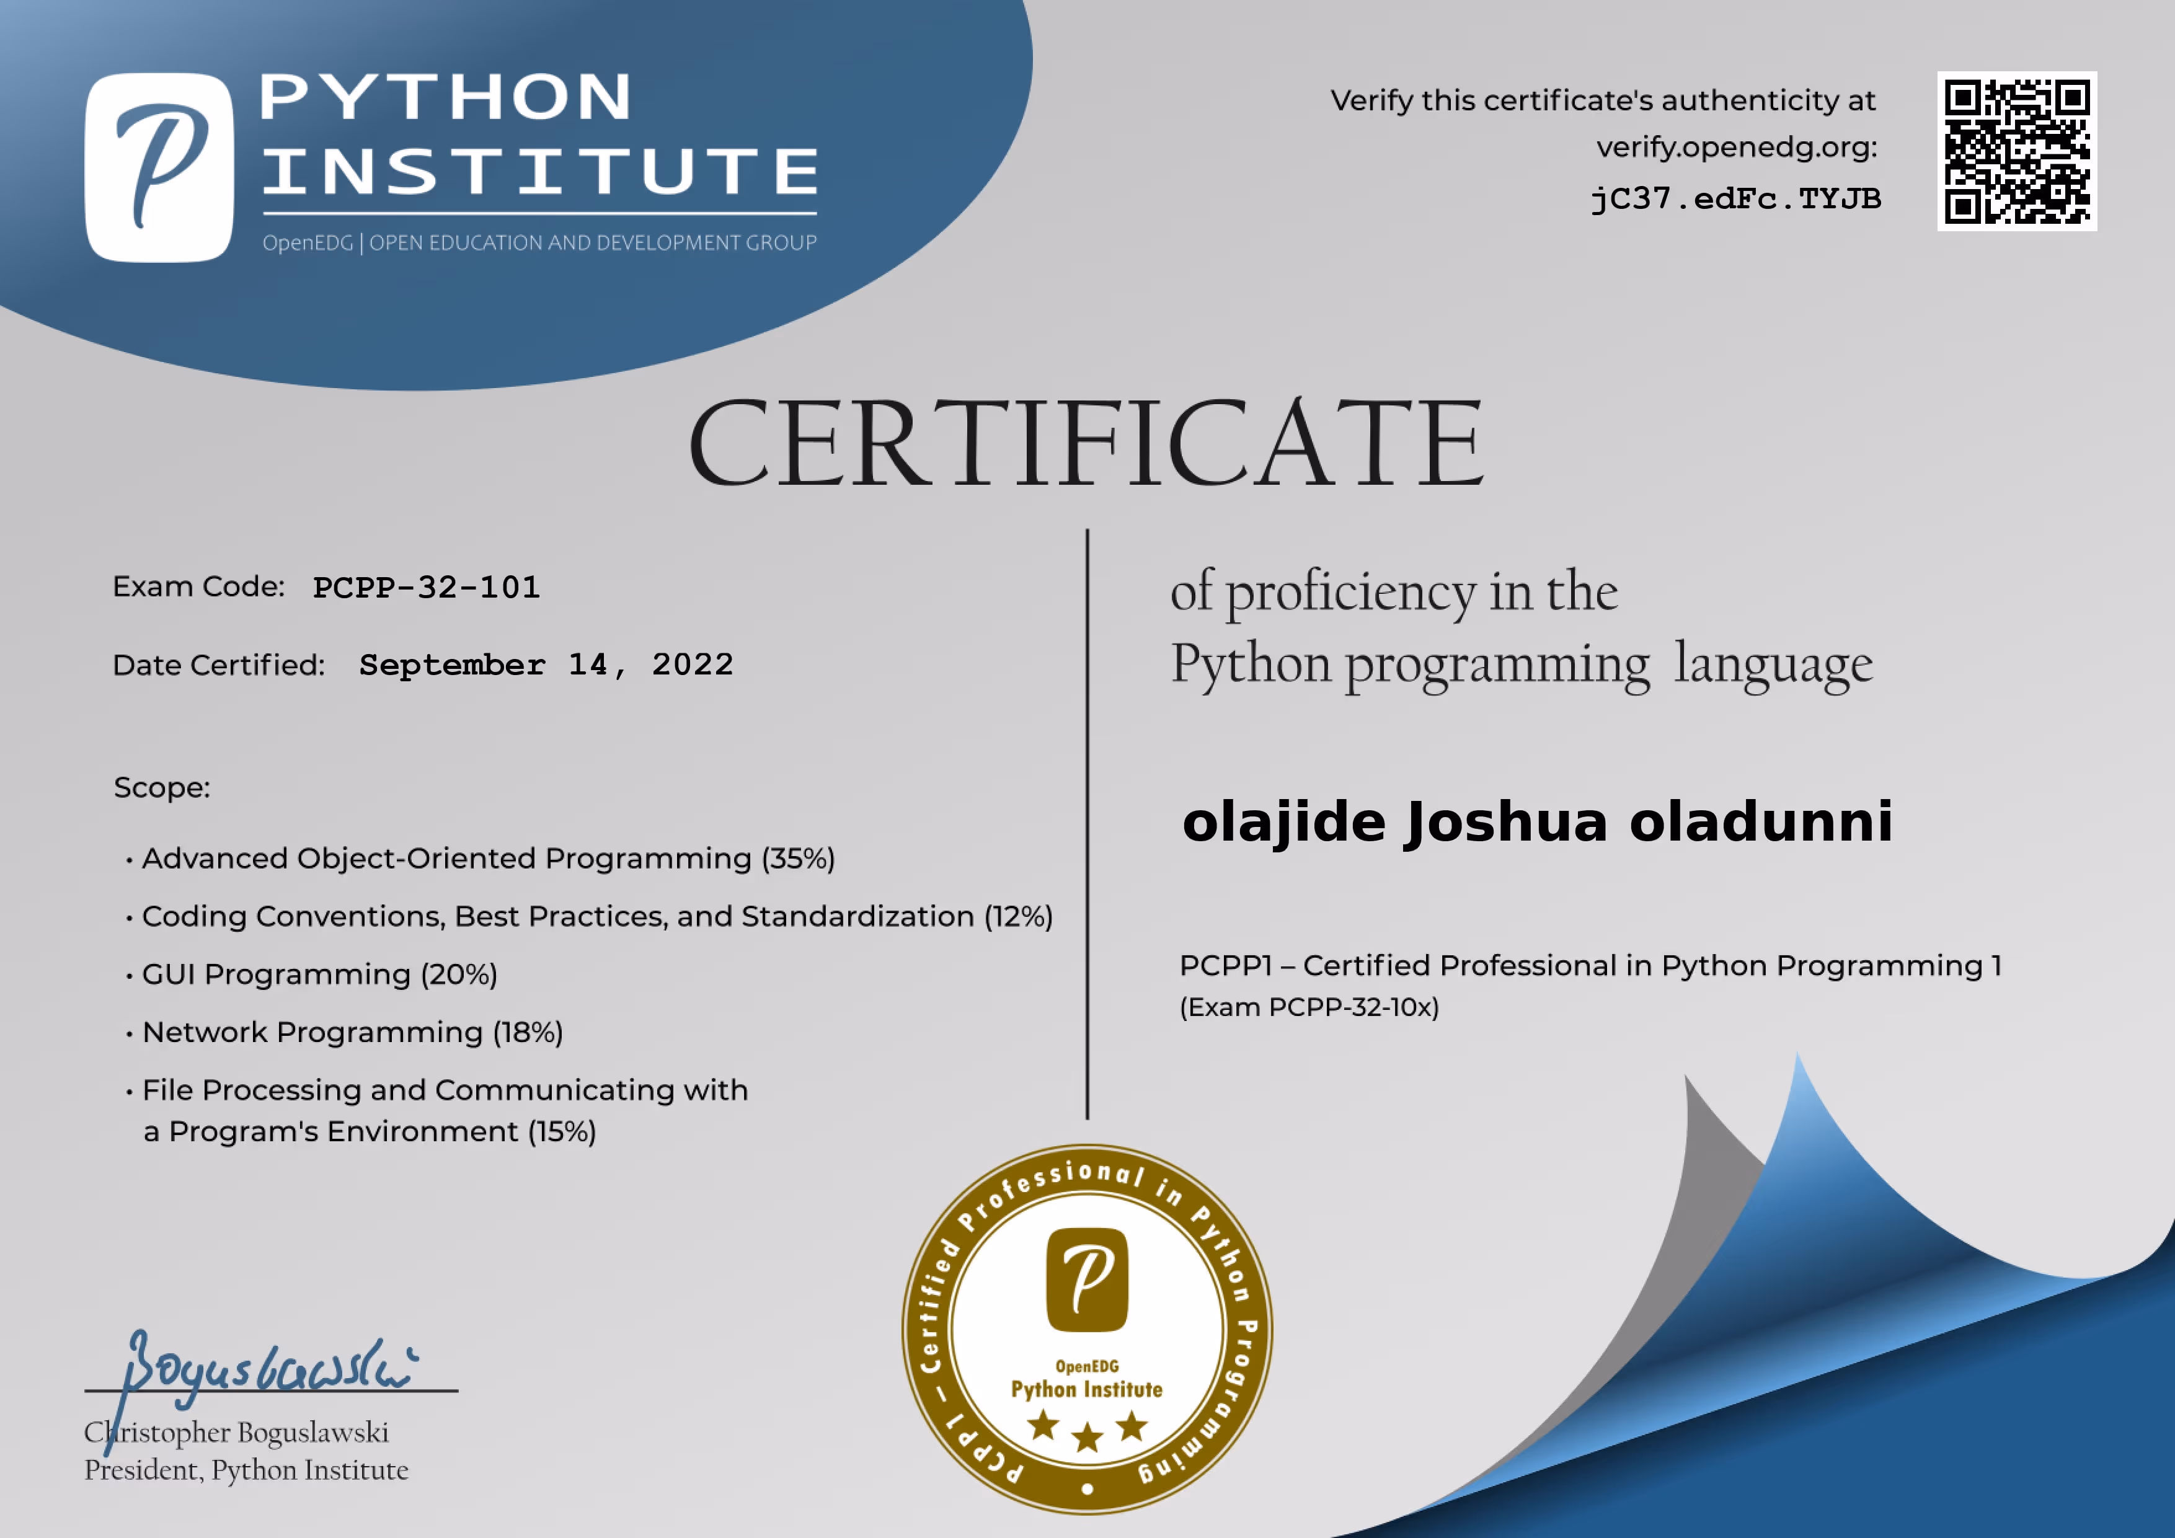The height and width of the screenshot is (1538, 2175).
Task: Click the large CERTIFICATE heading
Action: tap(1086, 443)
